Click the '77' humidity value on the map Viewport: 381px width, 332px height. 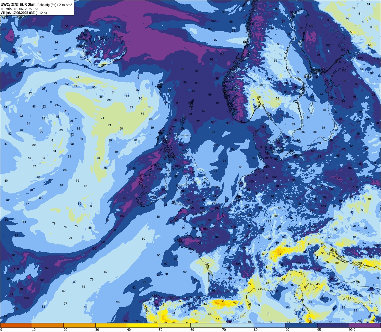(65, 303)
